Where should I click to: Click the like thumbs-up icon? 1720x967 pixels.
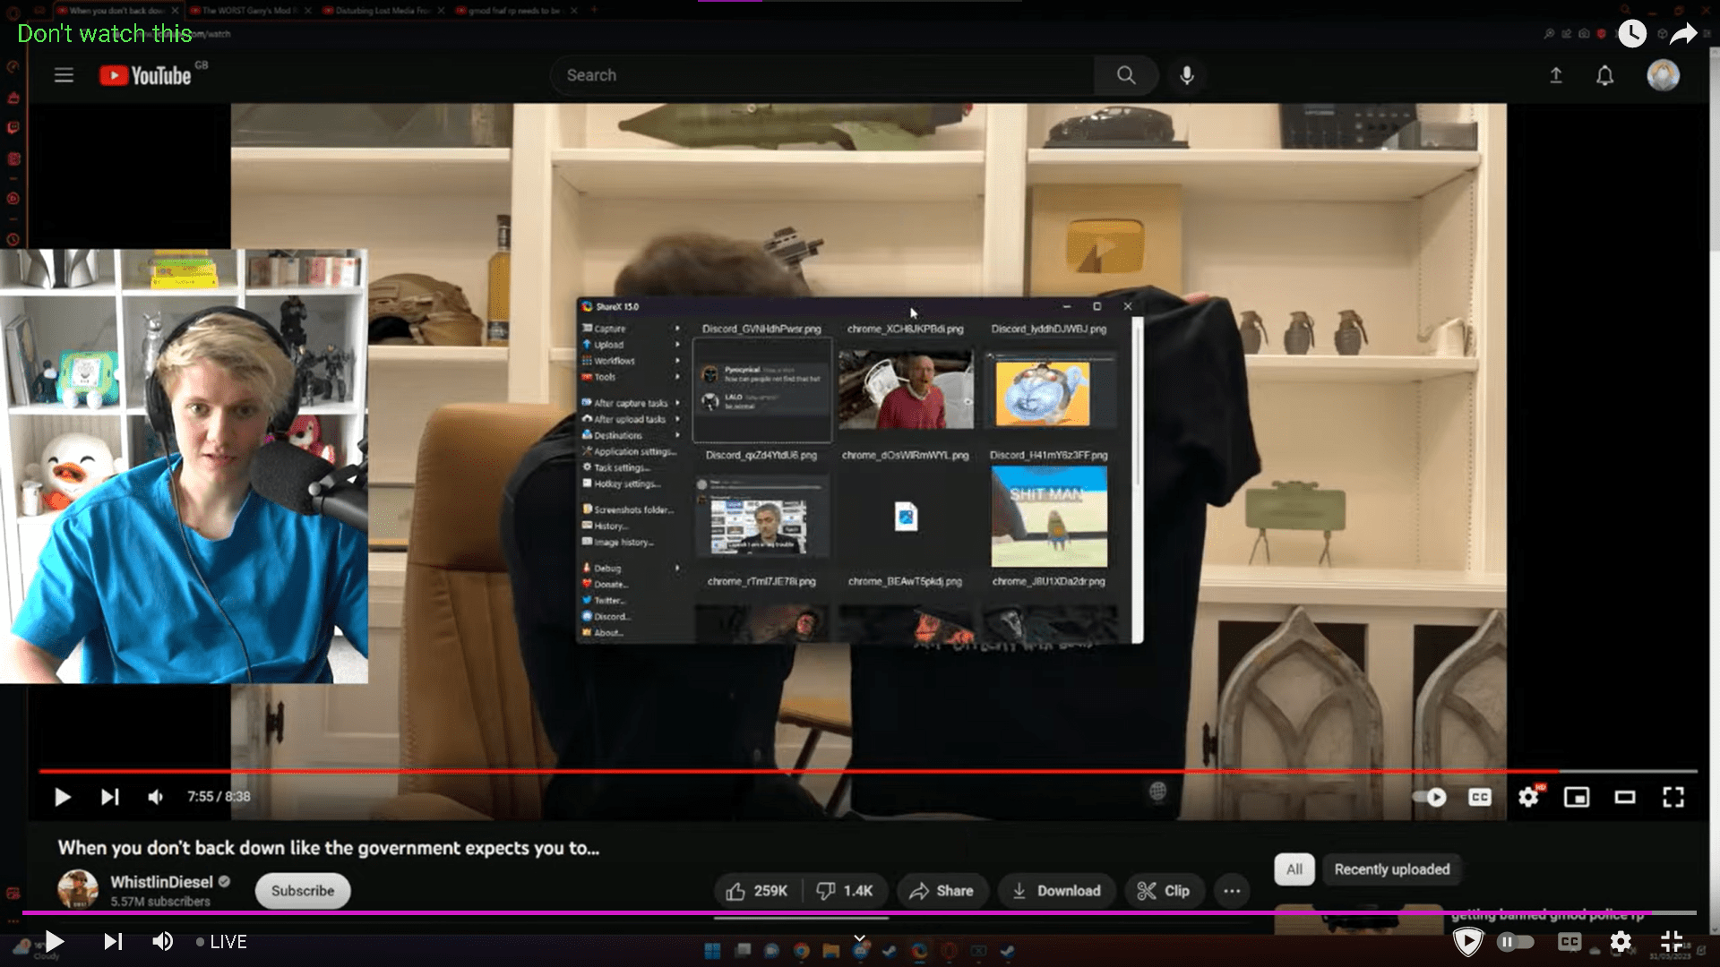click(x=735, y=891)
